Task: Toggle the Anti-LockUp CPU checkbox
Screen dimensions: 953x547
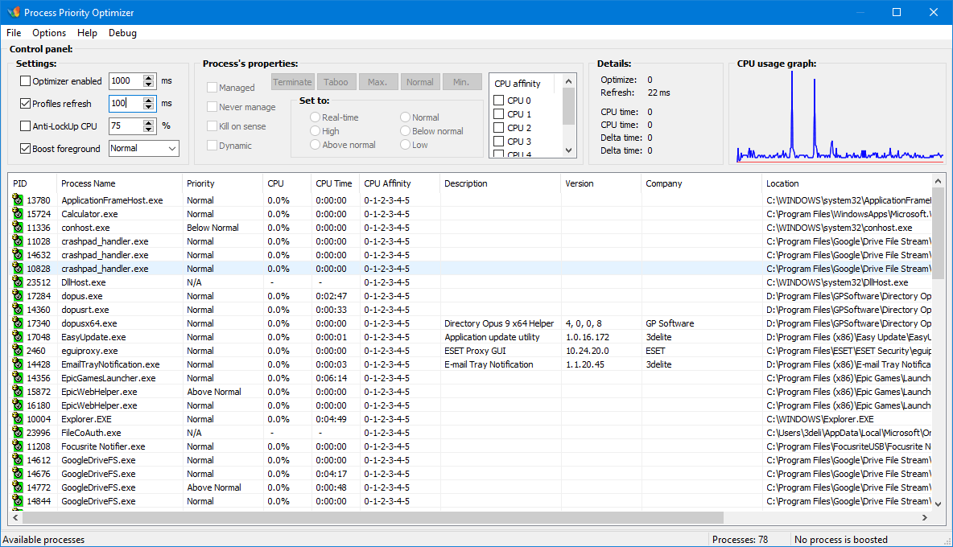Action: pyautogui.click(x=26, y=125)
